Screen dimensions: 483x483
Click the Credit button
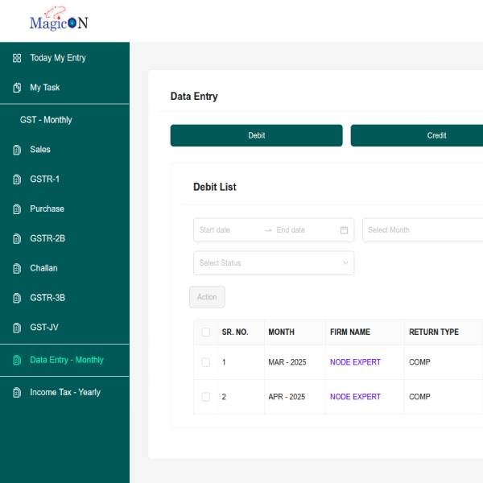[416, 135]
